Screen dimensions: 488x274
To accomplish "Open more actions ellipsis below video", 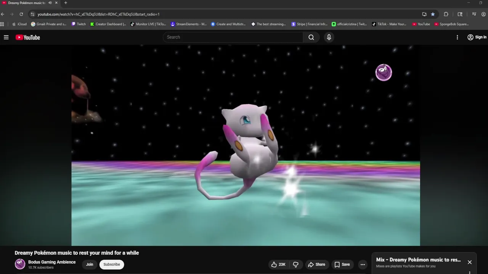I will pos(363,264).
